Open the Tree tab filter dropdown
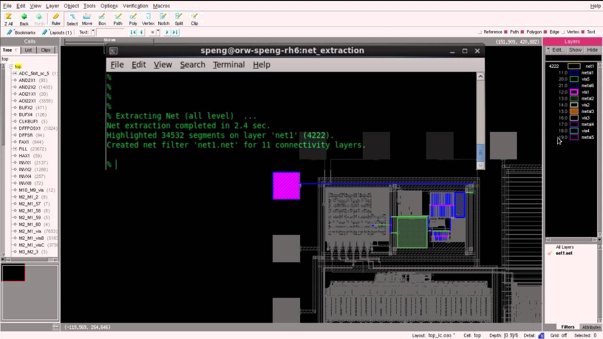 pos(16,50)
